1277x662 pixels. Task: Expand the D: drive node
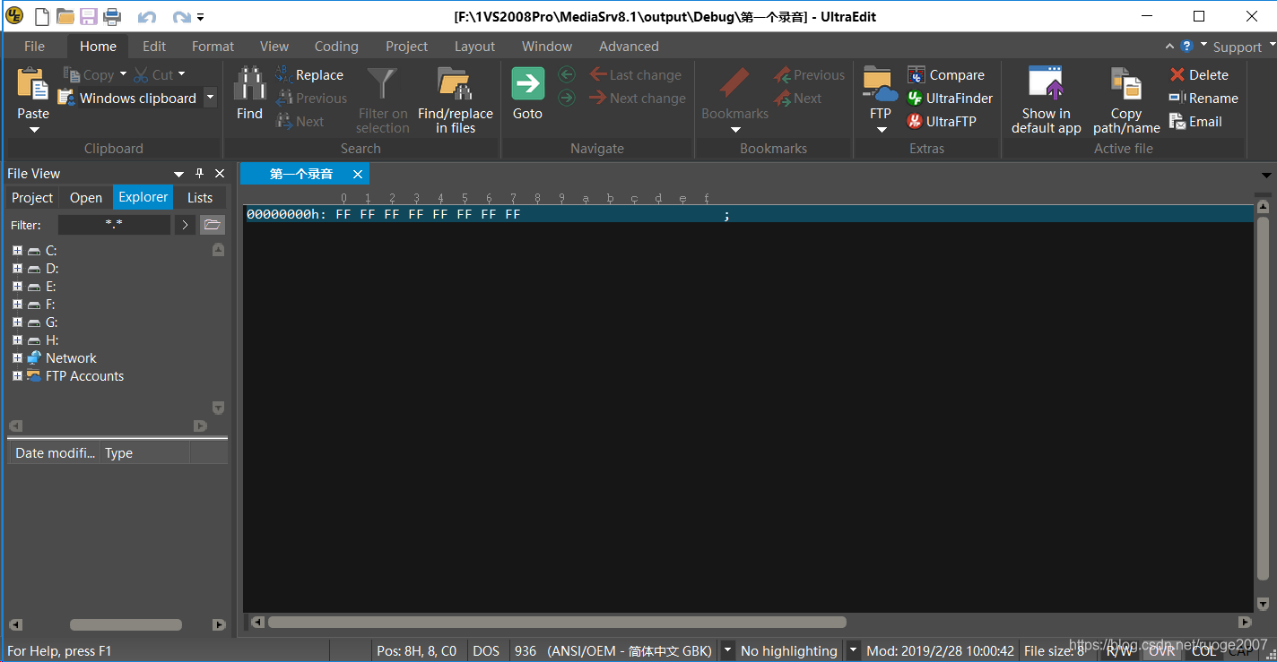tap(17, 269)
